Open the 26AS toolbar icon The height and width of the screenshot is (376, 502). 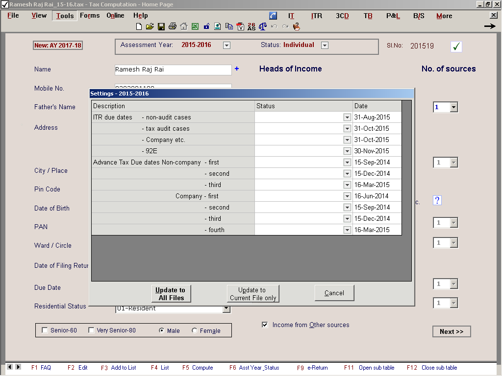pos(251,26)
